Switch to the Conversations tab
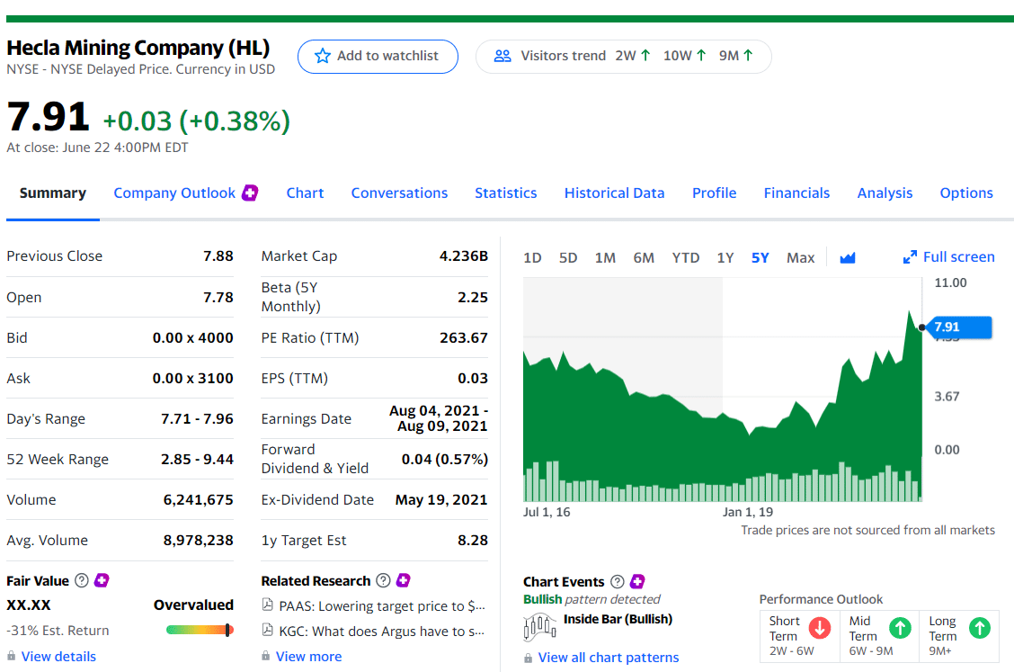 (x=399, y=193)
